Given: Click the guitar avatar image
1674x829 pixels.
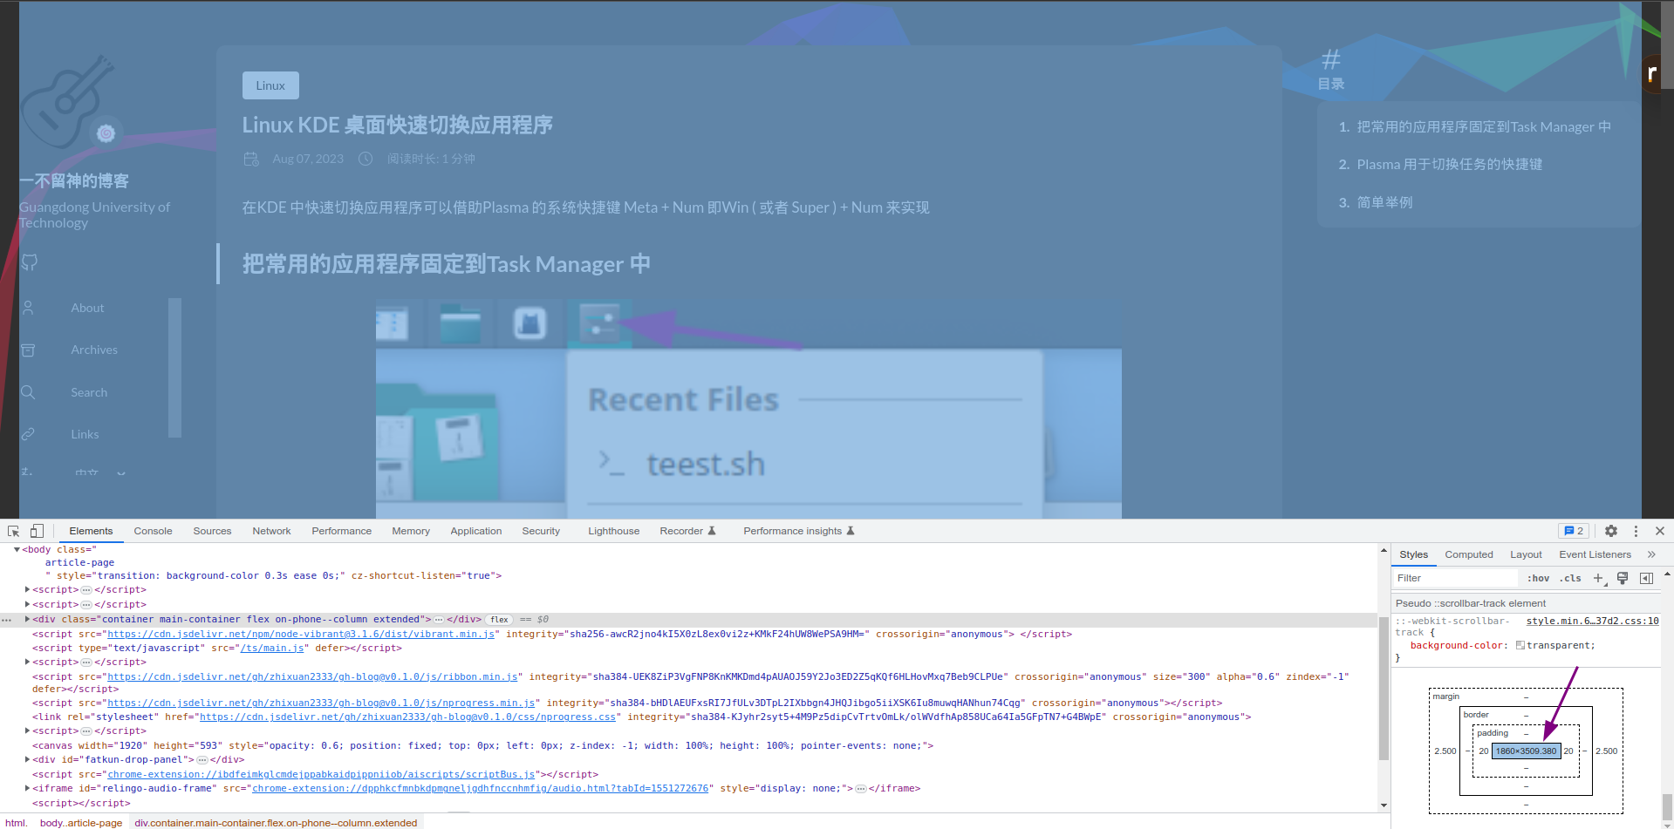Looking at the screenshot, I should click(x=68, y=102).
